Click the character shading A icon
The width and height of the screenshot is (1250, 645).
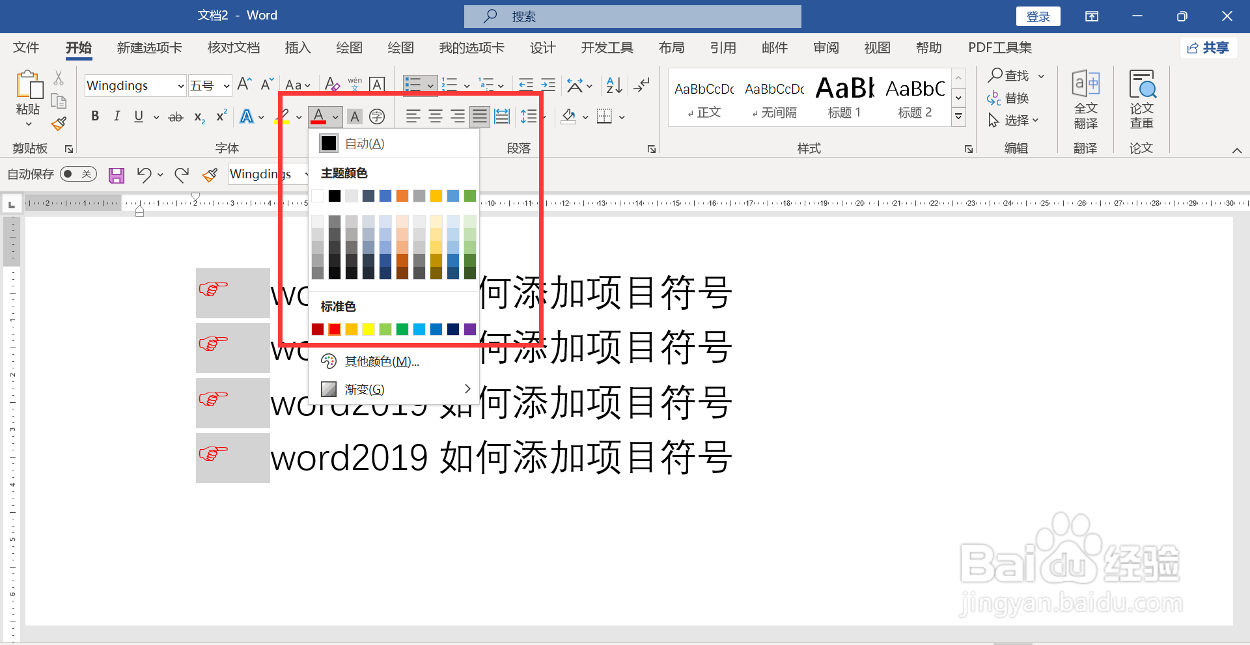[x=355, y=117]
